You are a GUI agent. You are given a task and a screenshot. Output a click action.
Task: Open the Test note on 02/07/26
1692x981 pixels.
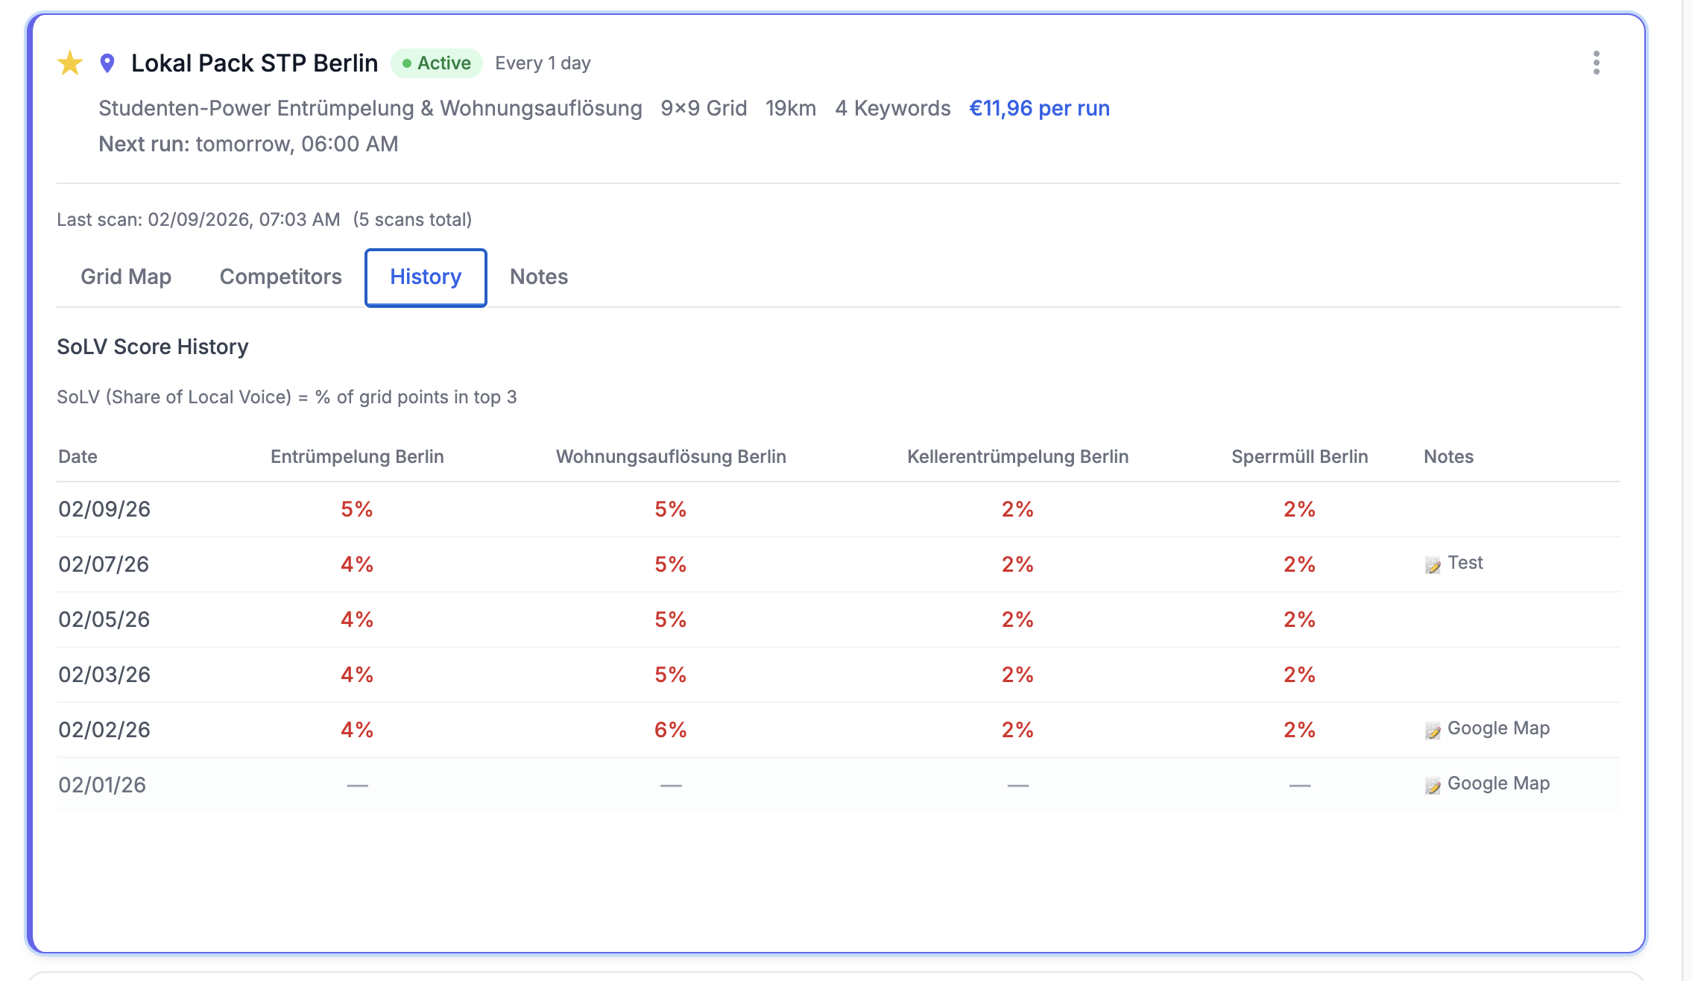1465,563
